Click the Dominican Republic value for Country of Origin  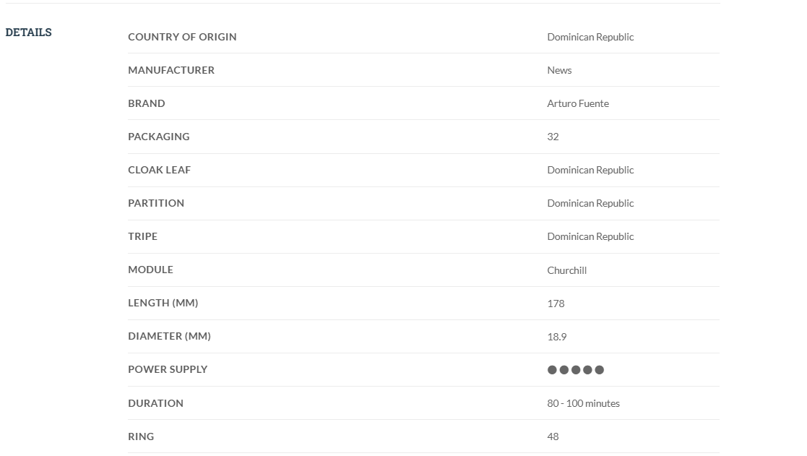[x=590, y=37]
